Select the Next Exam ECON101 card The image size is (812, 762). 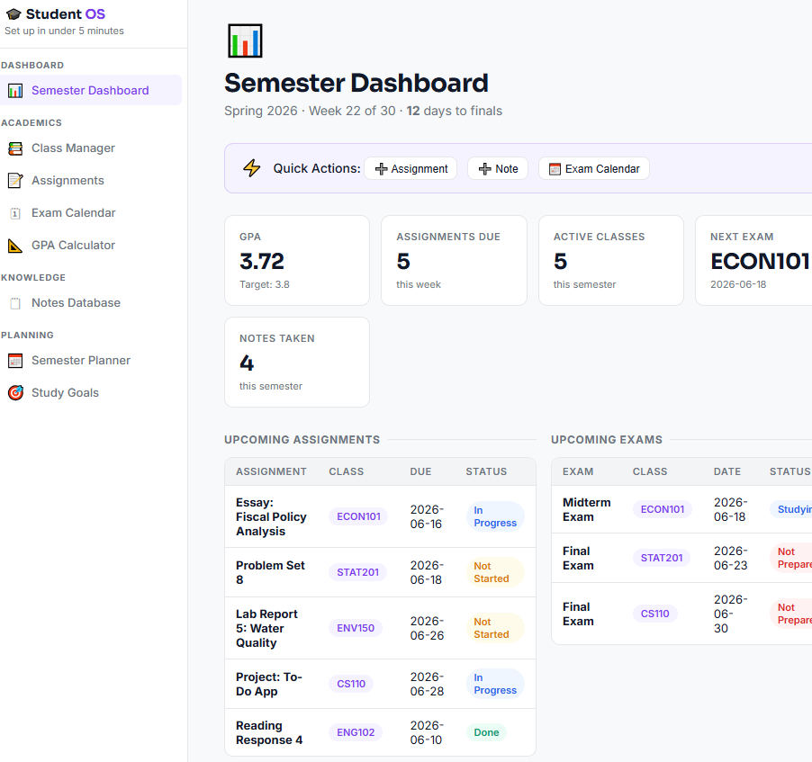click(754, 260)
